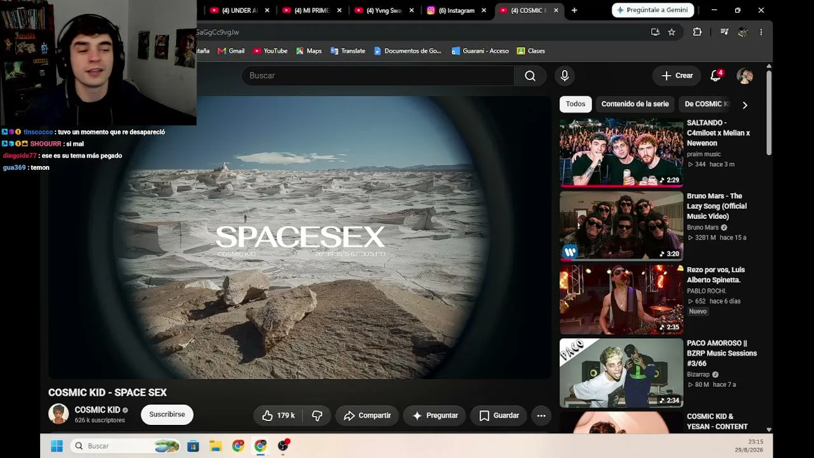Open COSMIC KID channel avatar
Screen dimensions: 814x458
pos(59,414)
